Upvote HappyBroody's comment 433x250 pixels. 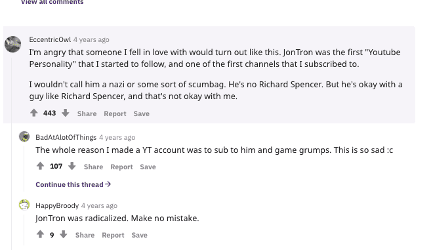coord(40,234)
